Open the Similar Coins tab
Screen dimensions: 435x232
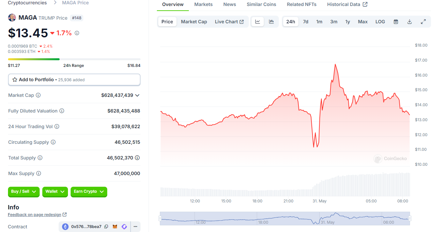261,5
